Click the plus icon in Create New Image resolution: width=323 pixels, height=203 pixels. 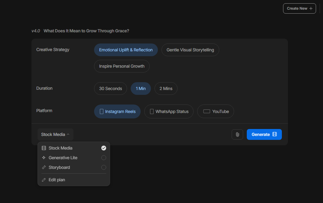pyautogui.click(x=311, y=8)
